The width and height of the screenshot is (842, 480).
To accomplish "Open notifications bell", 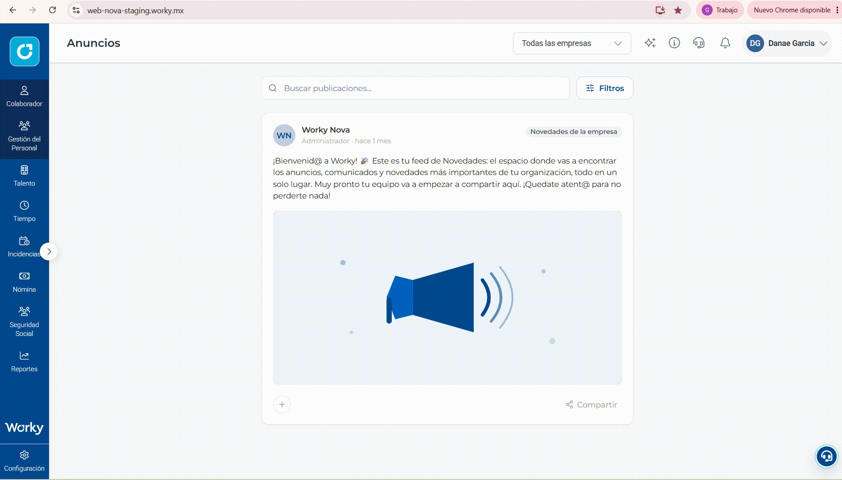I will tap(725, 43).
